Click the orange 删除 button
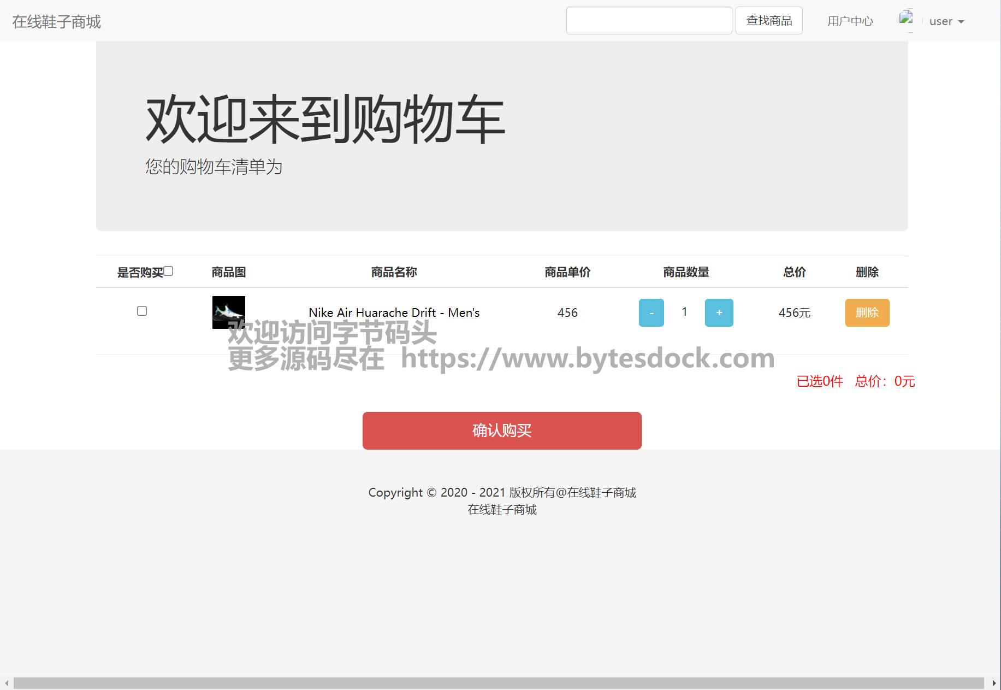1001x690 pixels. pos(867,312)
